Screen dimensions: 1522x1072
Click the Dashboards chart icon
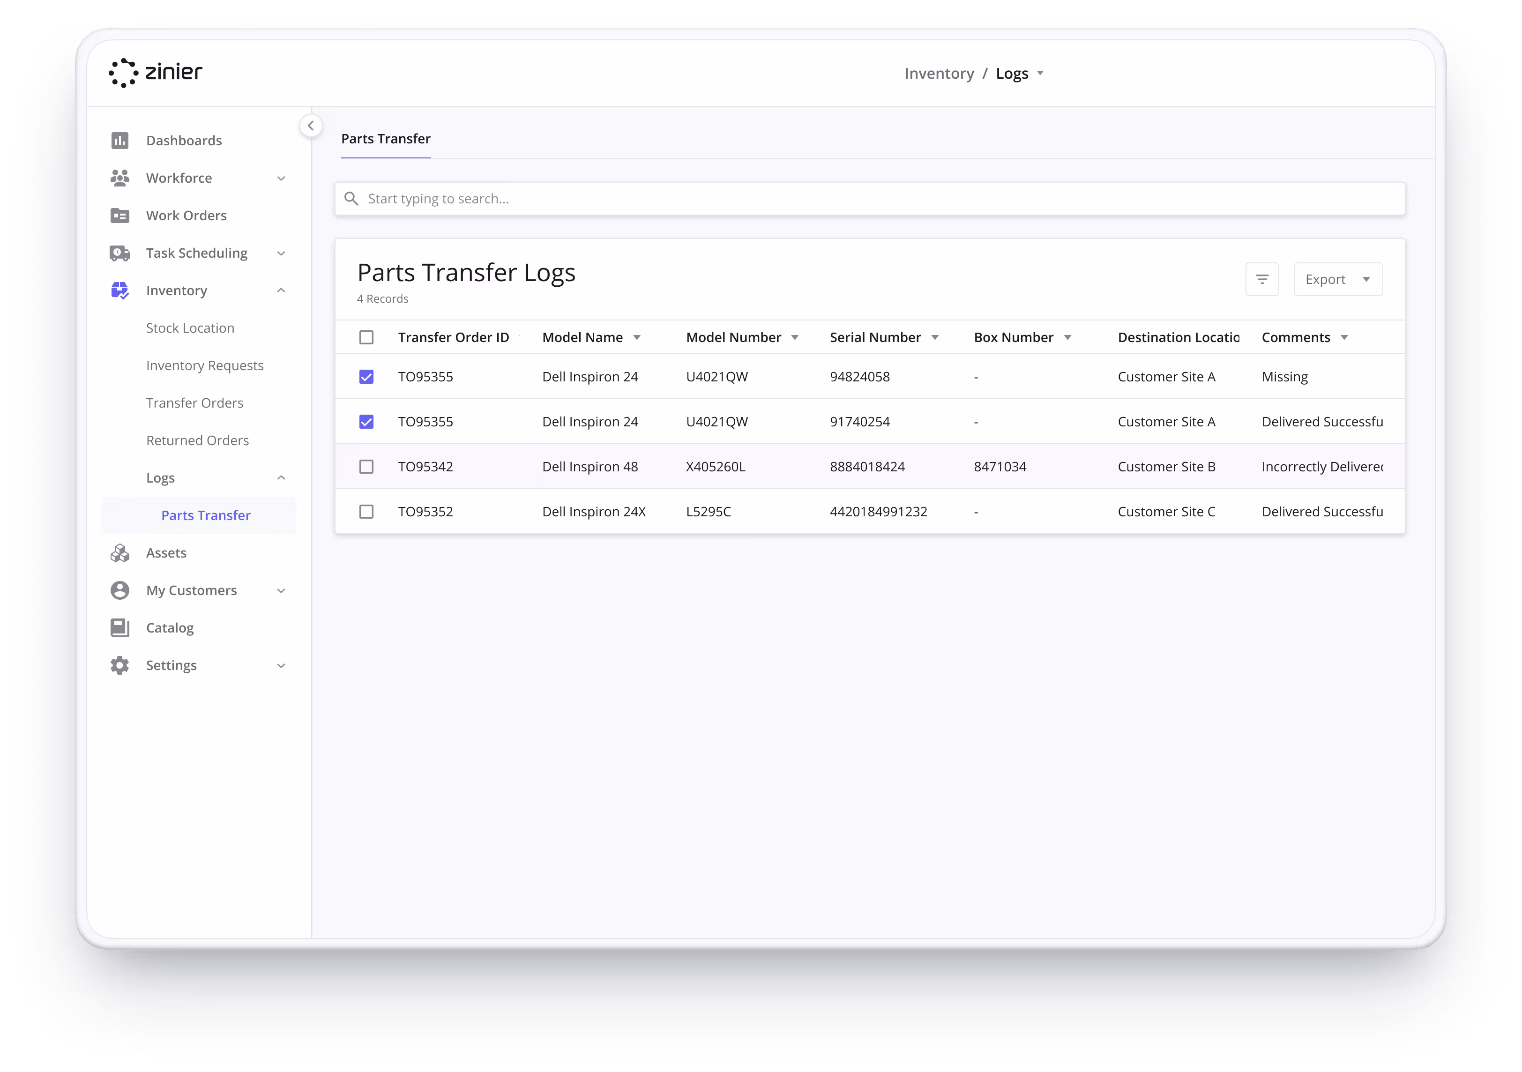(119, 141)
